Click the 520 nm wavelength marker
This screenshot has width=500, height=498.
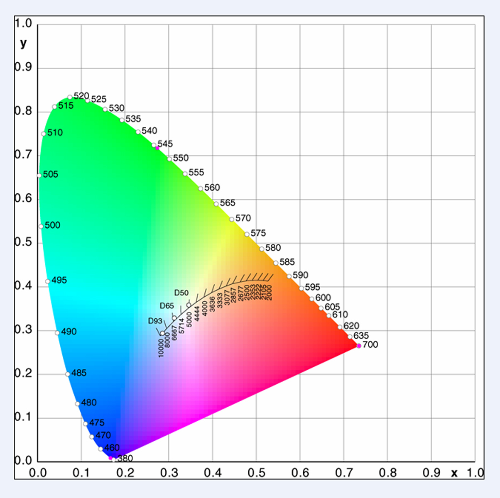(70, 97)
